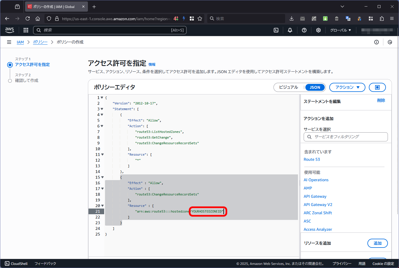The width and height of the screenshot is (399, 268).
Task: Click the site security lock icon
Action: (x=57, y=18)
